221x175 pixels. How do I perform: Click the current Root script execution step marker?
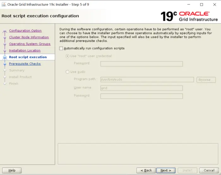click(x=5, y=57)
